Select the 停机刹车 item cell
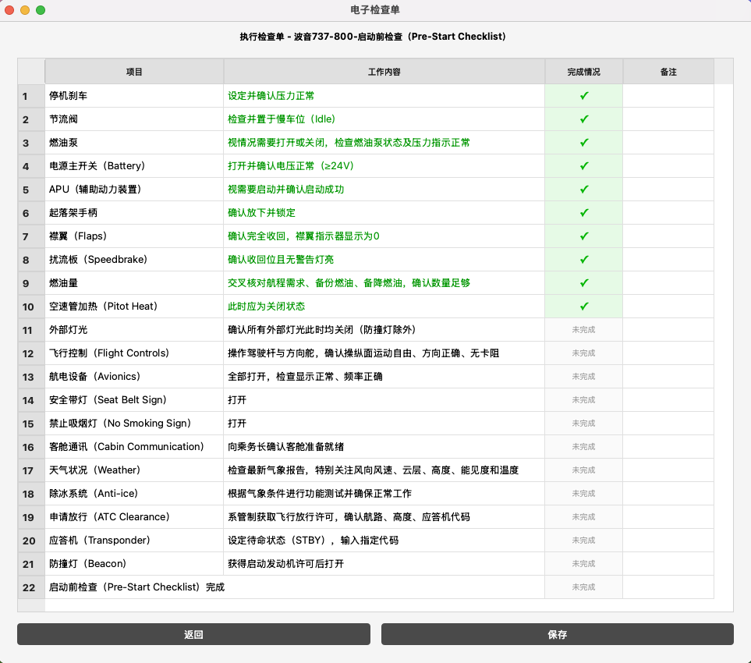The image size is (751, 663). [x=134, y=96]
